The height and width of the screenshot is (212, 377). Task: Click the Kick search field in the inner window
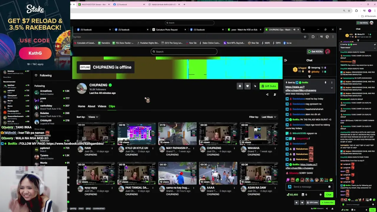184,52
